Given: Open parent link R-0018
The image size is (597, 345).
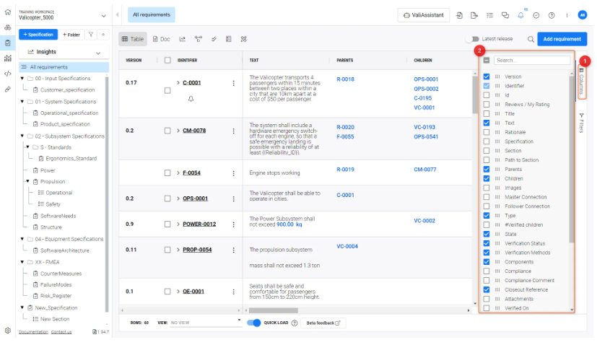Looking at the screenshot, I should pyautogui.click(x=345, y=79).
